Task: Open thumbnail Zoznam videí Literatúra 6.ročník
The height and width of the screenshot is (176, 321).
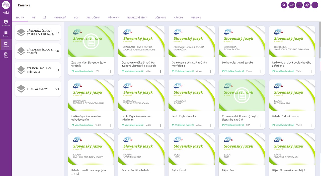Action: [242, 95]
